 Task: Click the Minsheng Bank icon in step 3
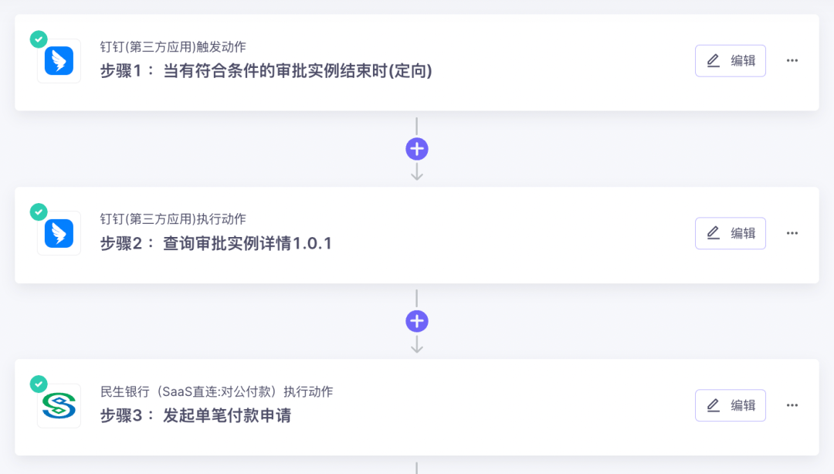click(x=59, y=406)
